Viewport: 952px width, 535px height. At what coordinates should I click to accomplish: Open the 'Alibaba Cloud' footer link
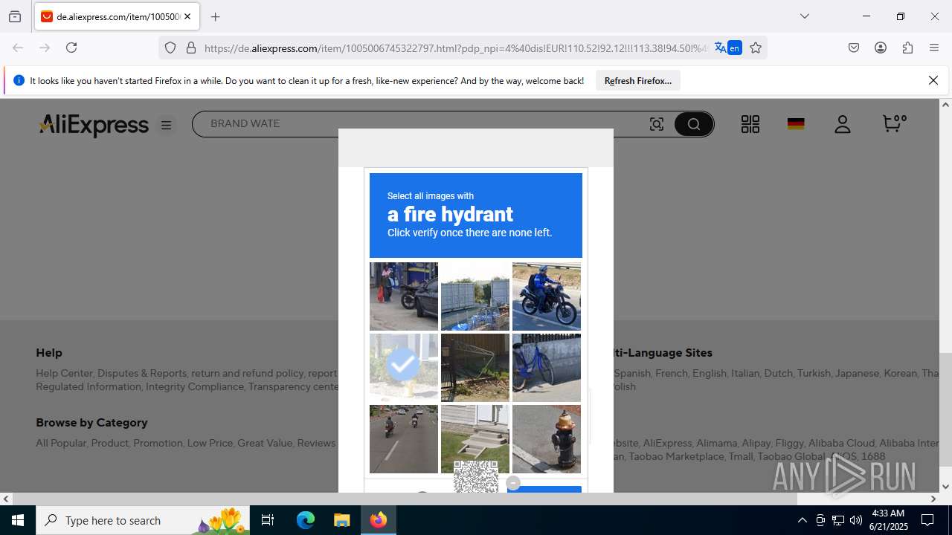[842, 443]
